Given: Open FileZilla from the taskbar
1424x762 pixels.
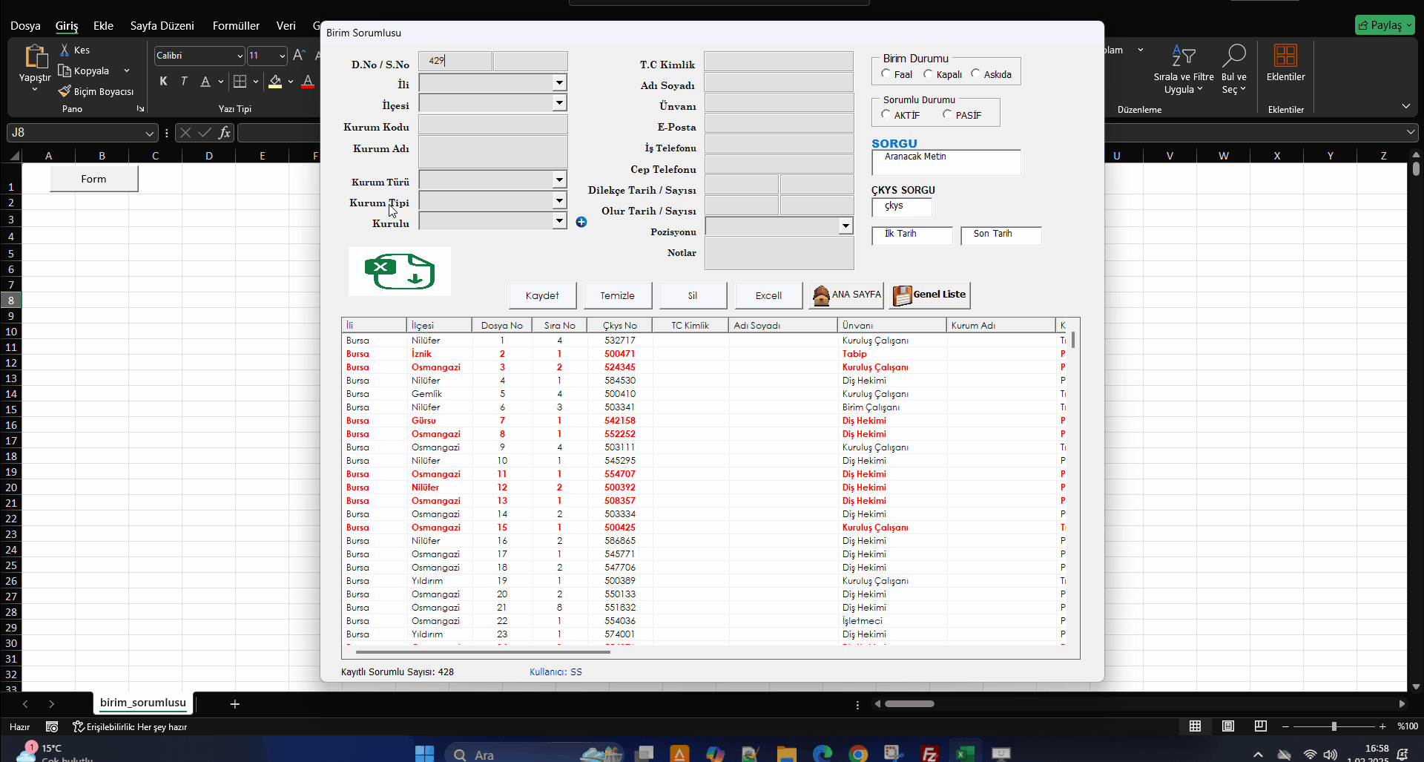Looking at the screenshot, I should point(929,754).
